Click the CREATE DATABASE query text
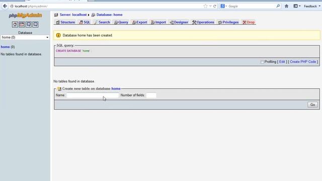Screen dimensions: 322x181 point(73,51)
